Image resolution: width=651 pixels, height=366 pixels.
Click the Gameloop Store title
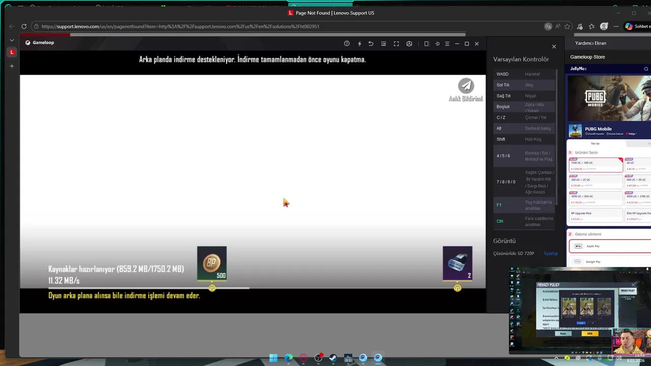click(x=587, y=57)
